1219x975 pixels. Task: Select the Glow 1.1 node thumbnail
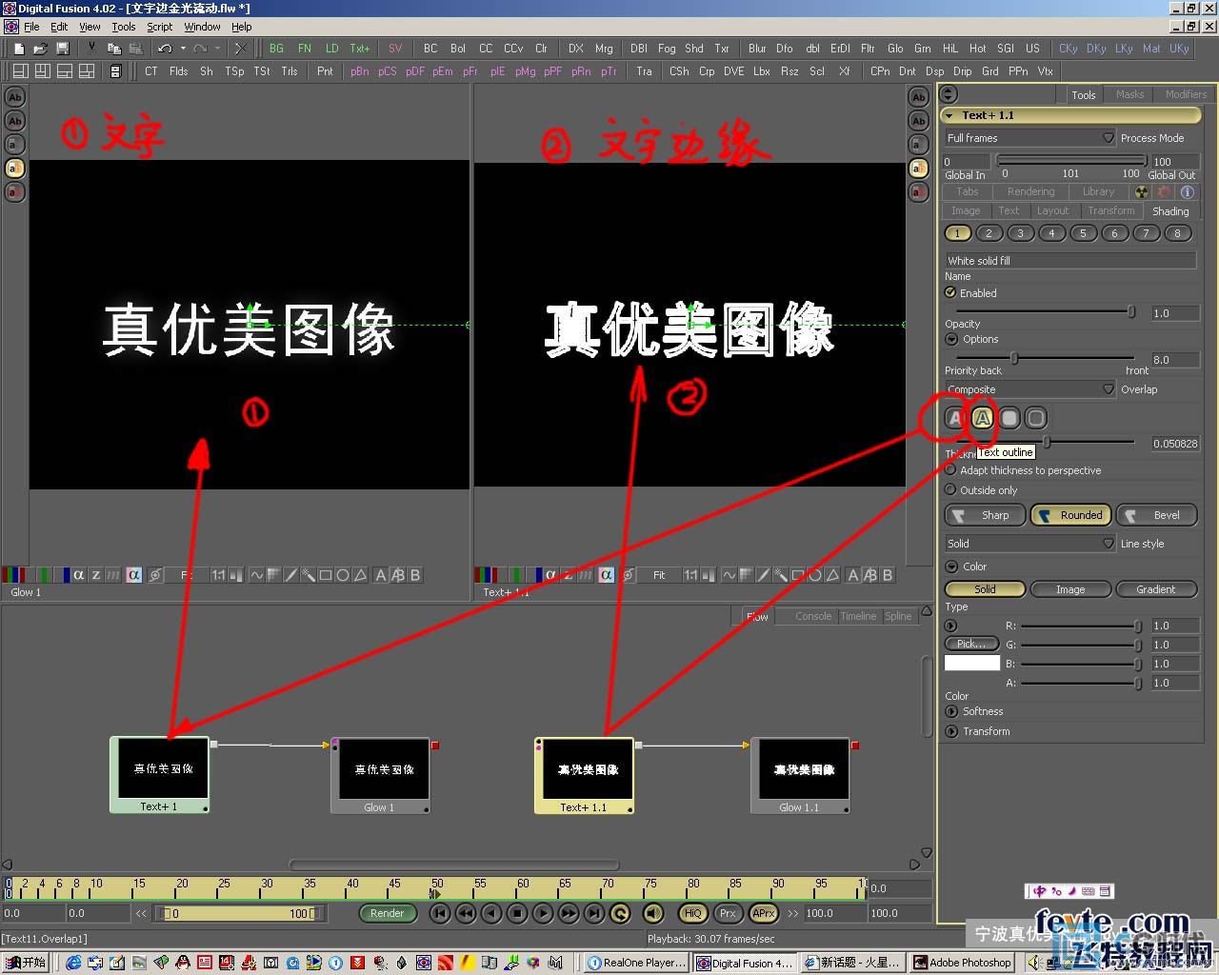[800, 770]
